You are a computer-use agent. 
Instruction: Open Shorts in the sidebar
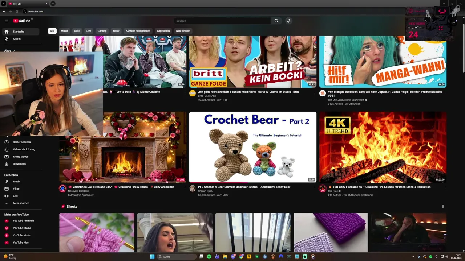pyautogui.click(x=20, y=39)
